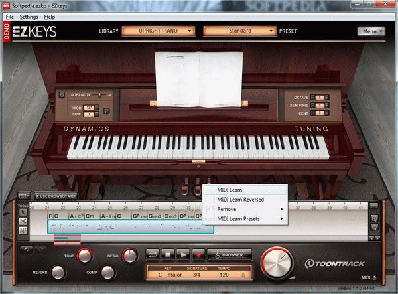Zoom out on the timeline
398x294 pixels.
374,227
